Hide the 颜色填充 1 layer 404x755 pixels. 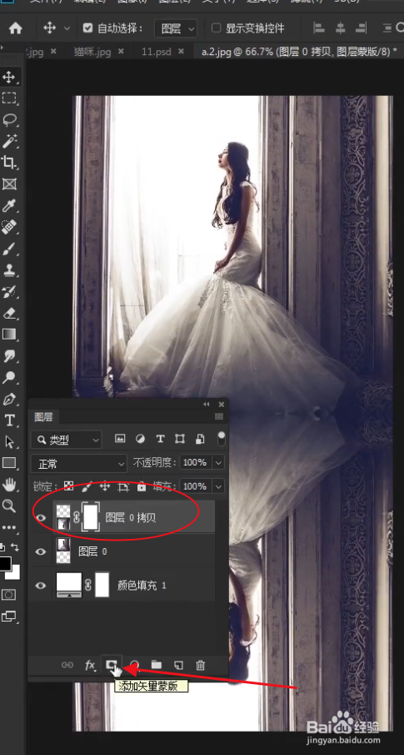pos(41,585)
